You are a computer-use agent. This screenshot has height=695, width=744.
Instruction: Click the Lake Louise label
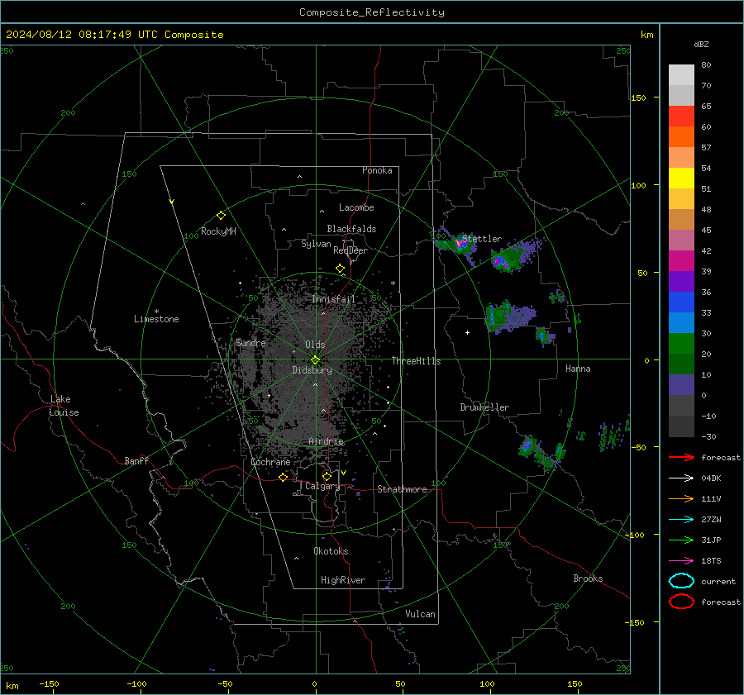(64, 406)
